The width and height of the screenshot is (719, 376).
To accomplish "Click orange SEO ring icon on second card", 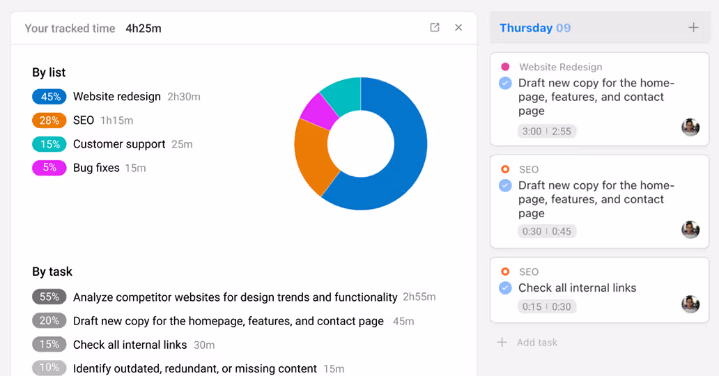I will coord(505,169).
